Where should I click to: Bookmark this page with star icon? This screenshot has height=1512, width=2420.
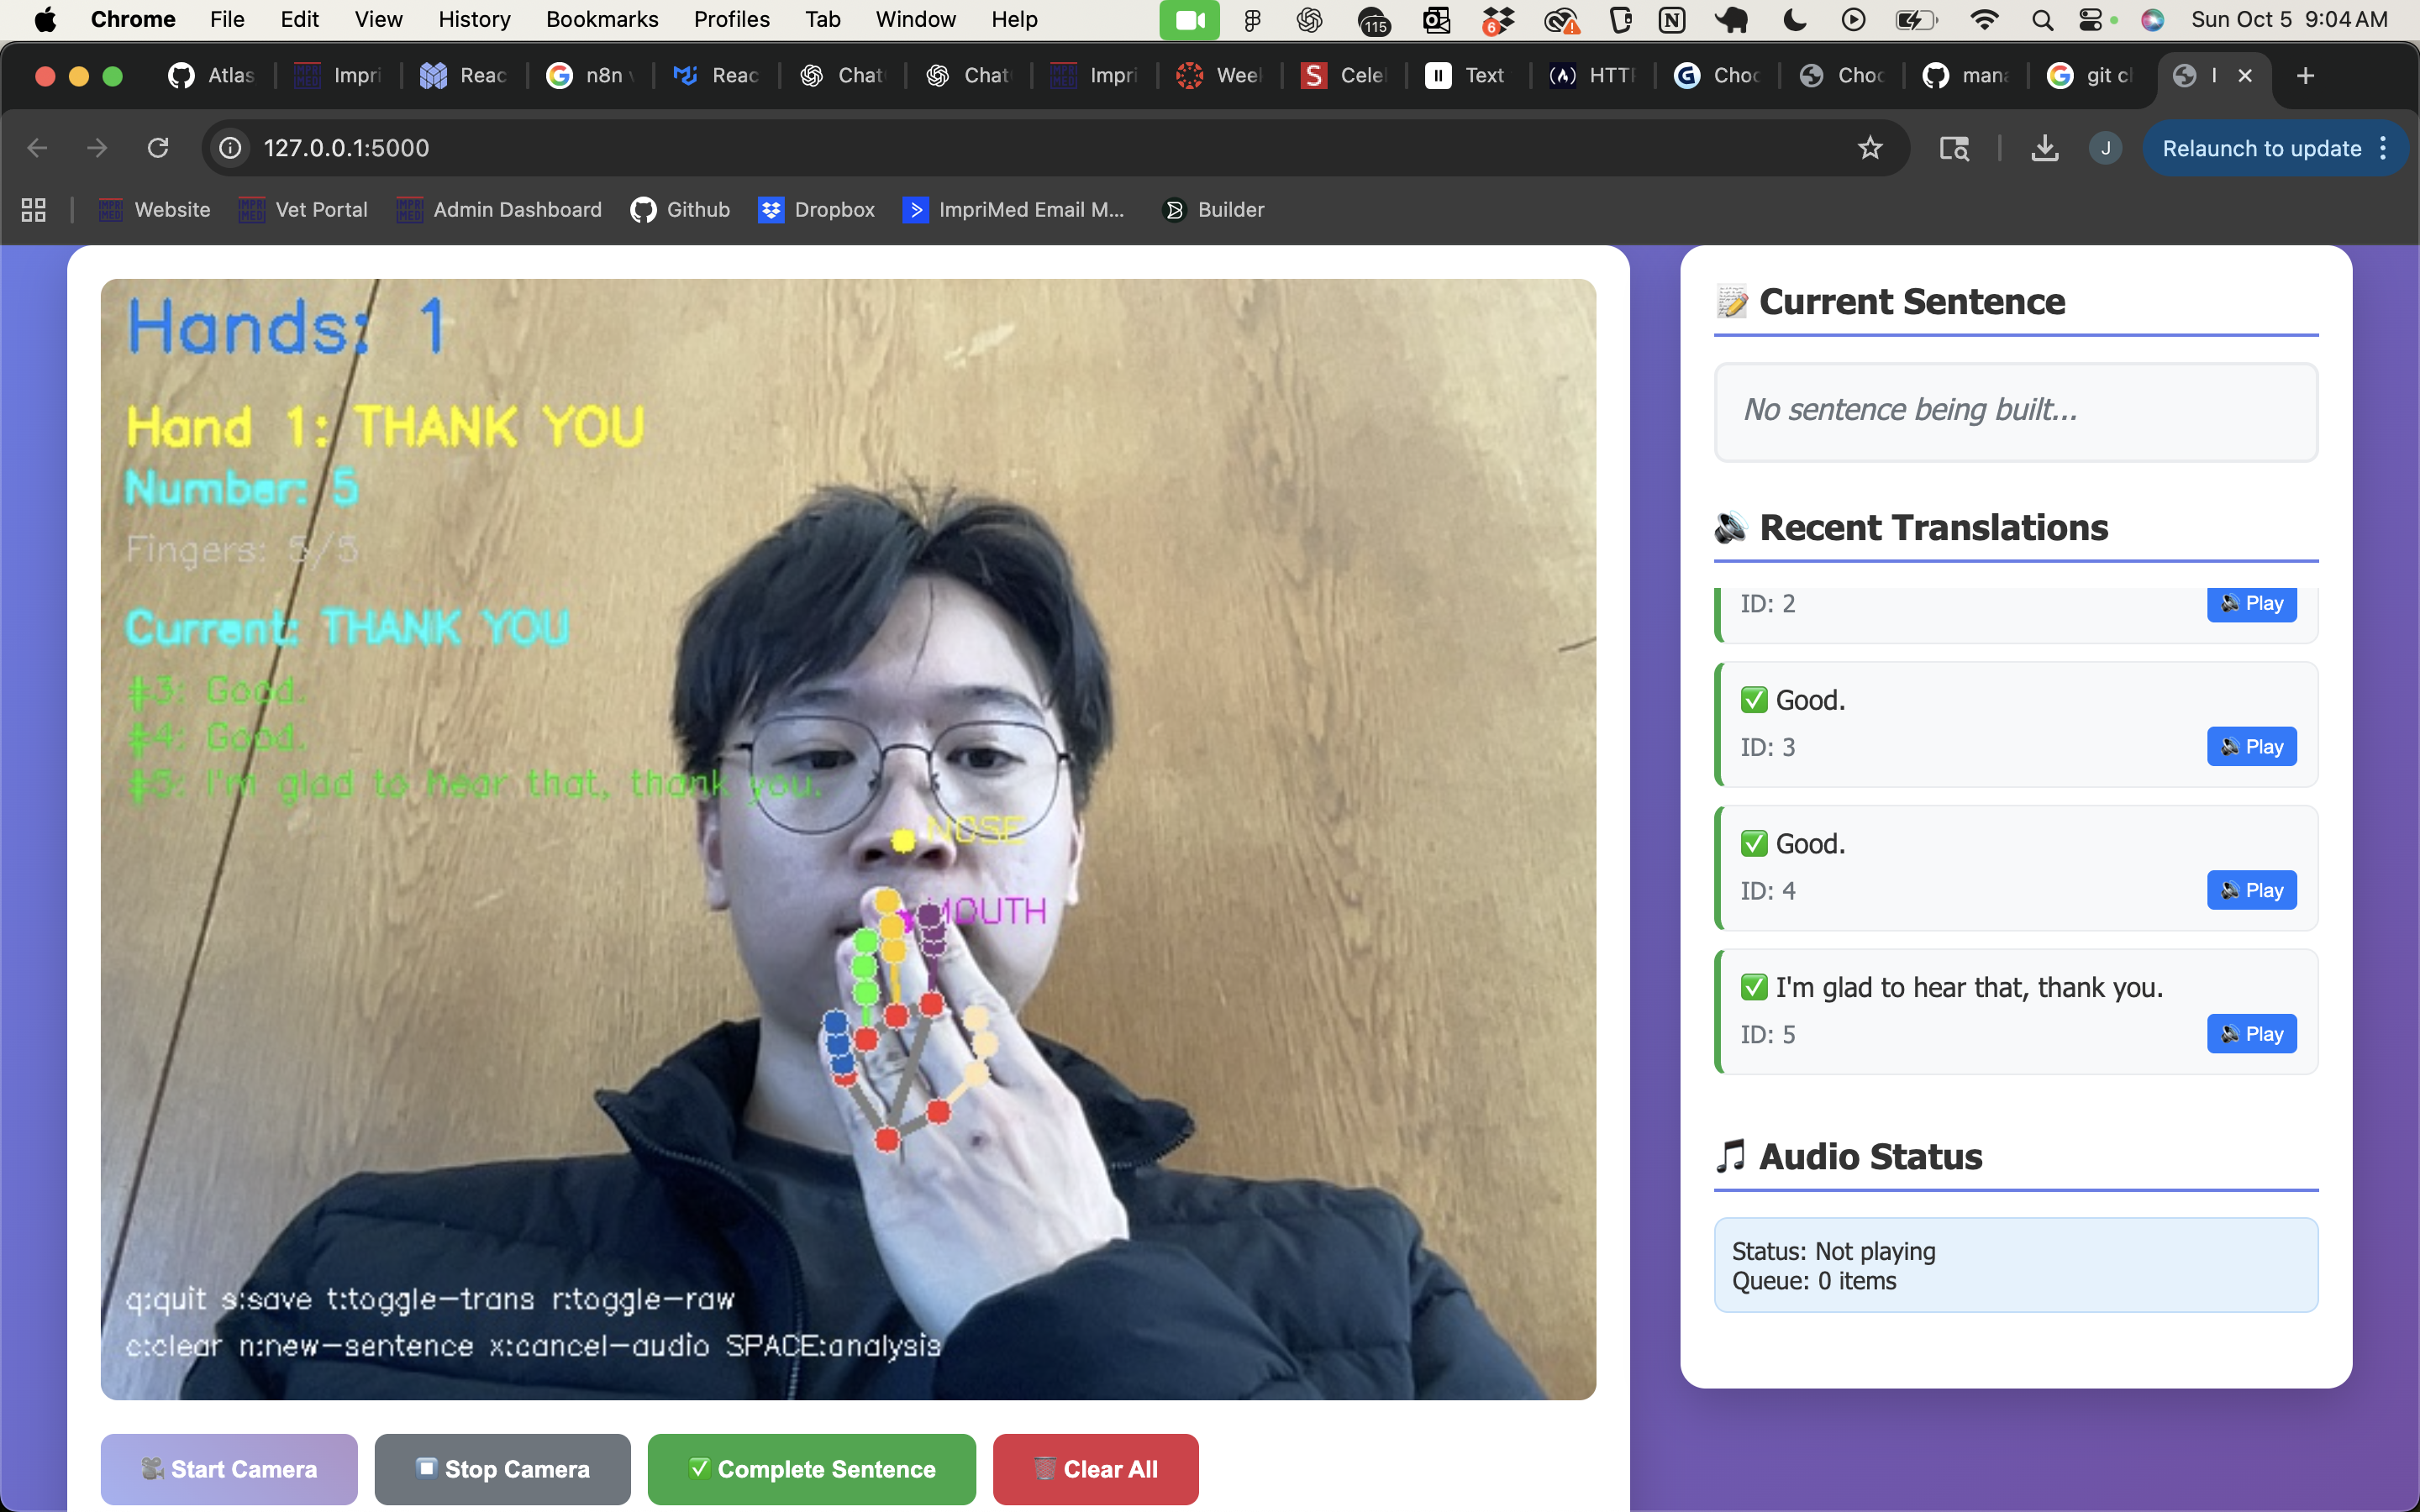coord(1869,148)
